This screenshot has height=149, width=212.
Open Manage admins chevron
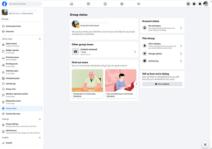(181, 54)
